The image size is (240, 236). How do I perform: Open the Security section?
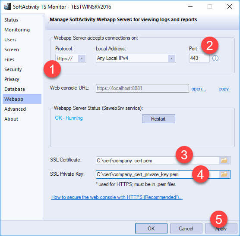point(13,69)
